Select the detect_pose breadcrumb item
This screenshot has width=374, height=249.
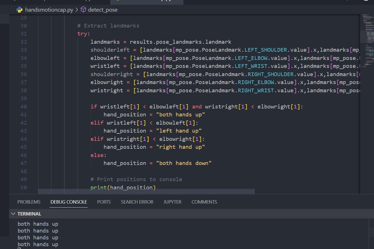point(103,10)
